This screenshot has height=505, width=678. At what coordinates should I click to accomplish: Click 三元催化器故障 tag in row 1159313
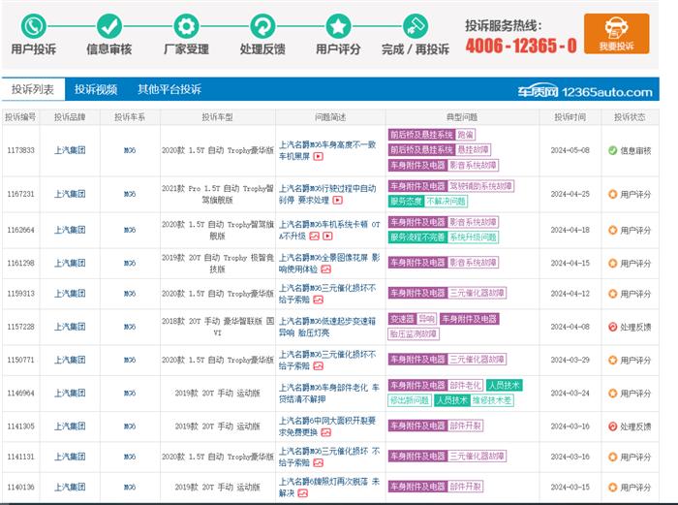477,293
